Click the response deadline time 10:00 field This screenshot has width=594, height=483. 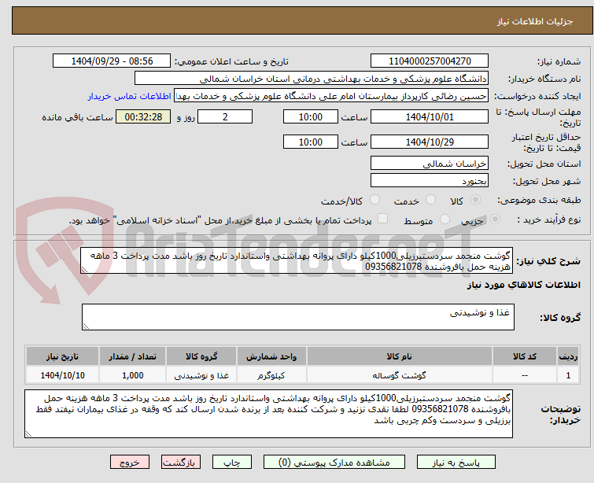point(311,116)
